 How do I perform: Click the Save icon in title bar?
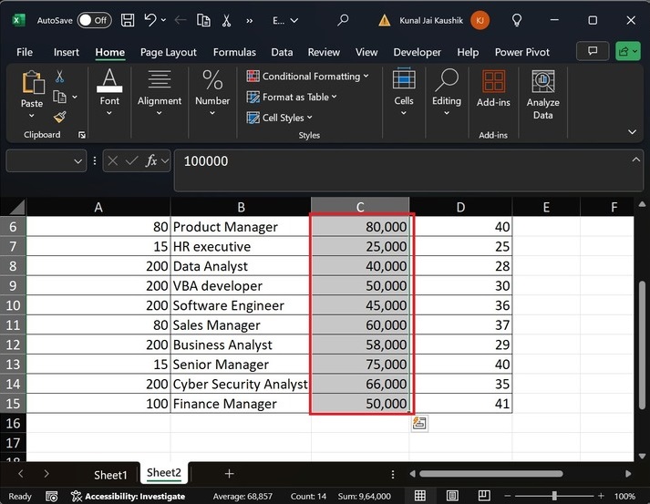[128, 19]
